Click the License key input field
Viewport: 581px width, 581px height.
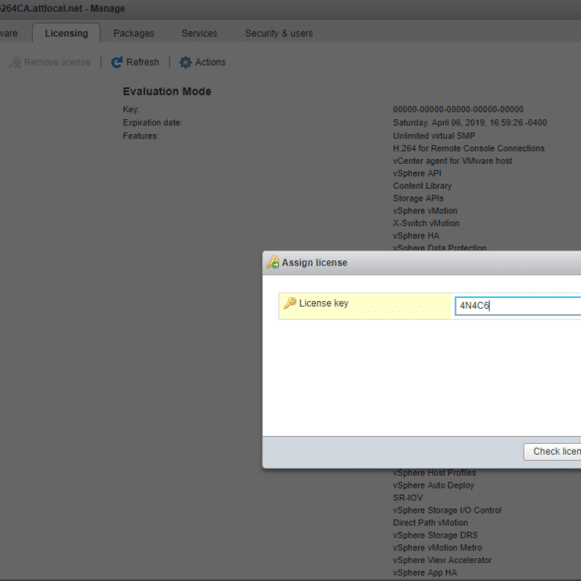[517, 306]
